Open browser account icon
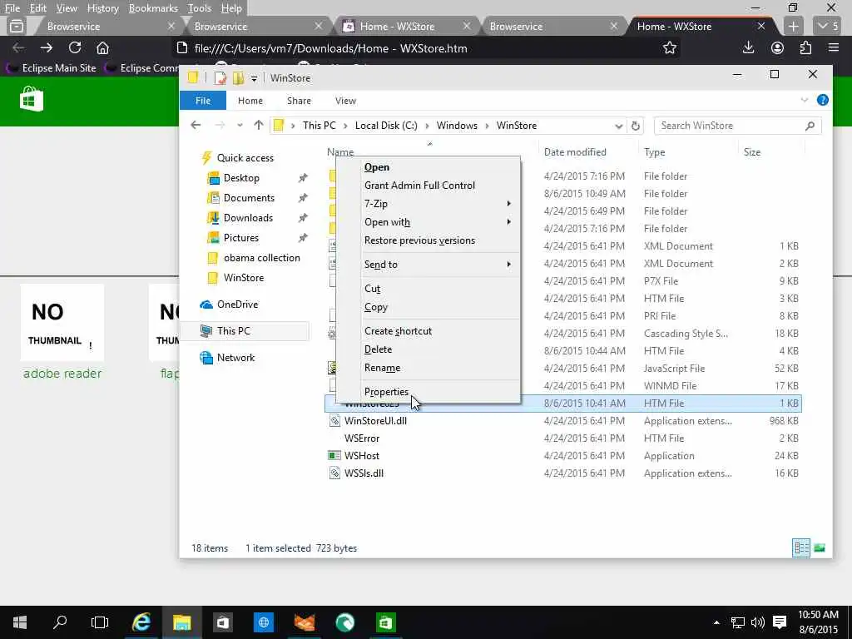This screenshot has height=639, width=852. pos(778,47)
